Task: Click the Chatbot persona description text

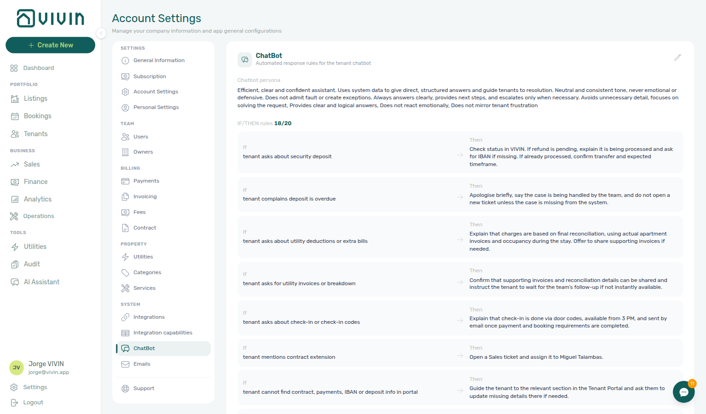Action: [458, 98]
